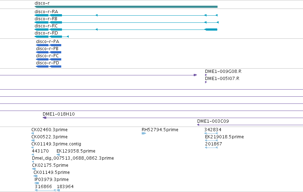The width and height of the screenshot is (303, 192).
Task: Select the disco-r gene span bar
Action: coord(126,7)
